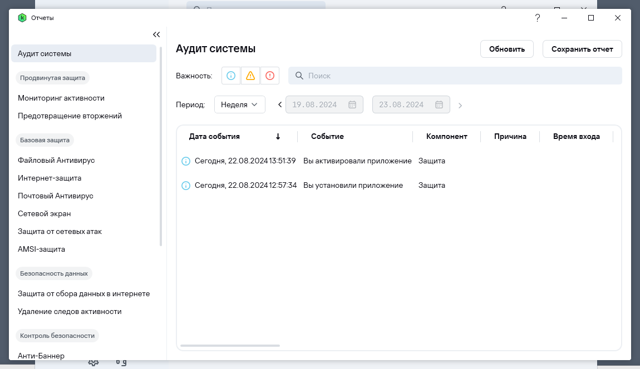The height and width of the screenshot is (369, 640).
Task: Click the search magnifier icon
Action: (299, 76)
